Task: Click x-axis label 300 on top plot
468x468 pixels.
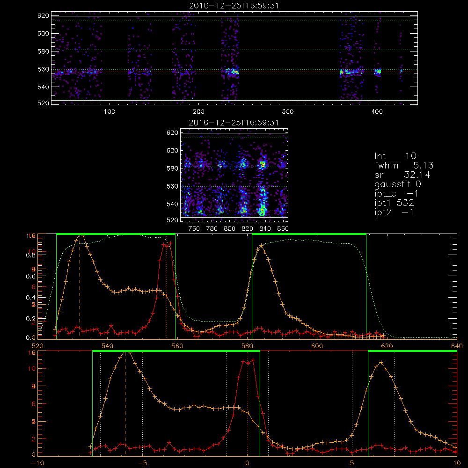Action: pos(288,112)
